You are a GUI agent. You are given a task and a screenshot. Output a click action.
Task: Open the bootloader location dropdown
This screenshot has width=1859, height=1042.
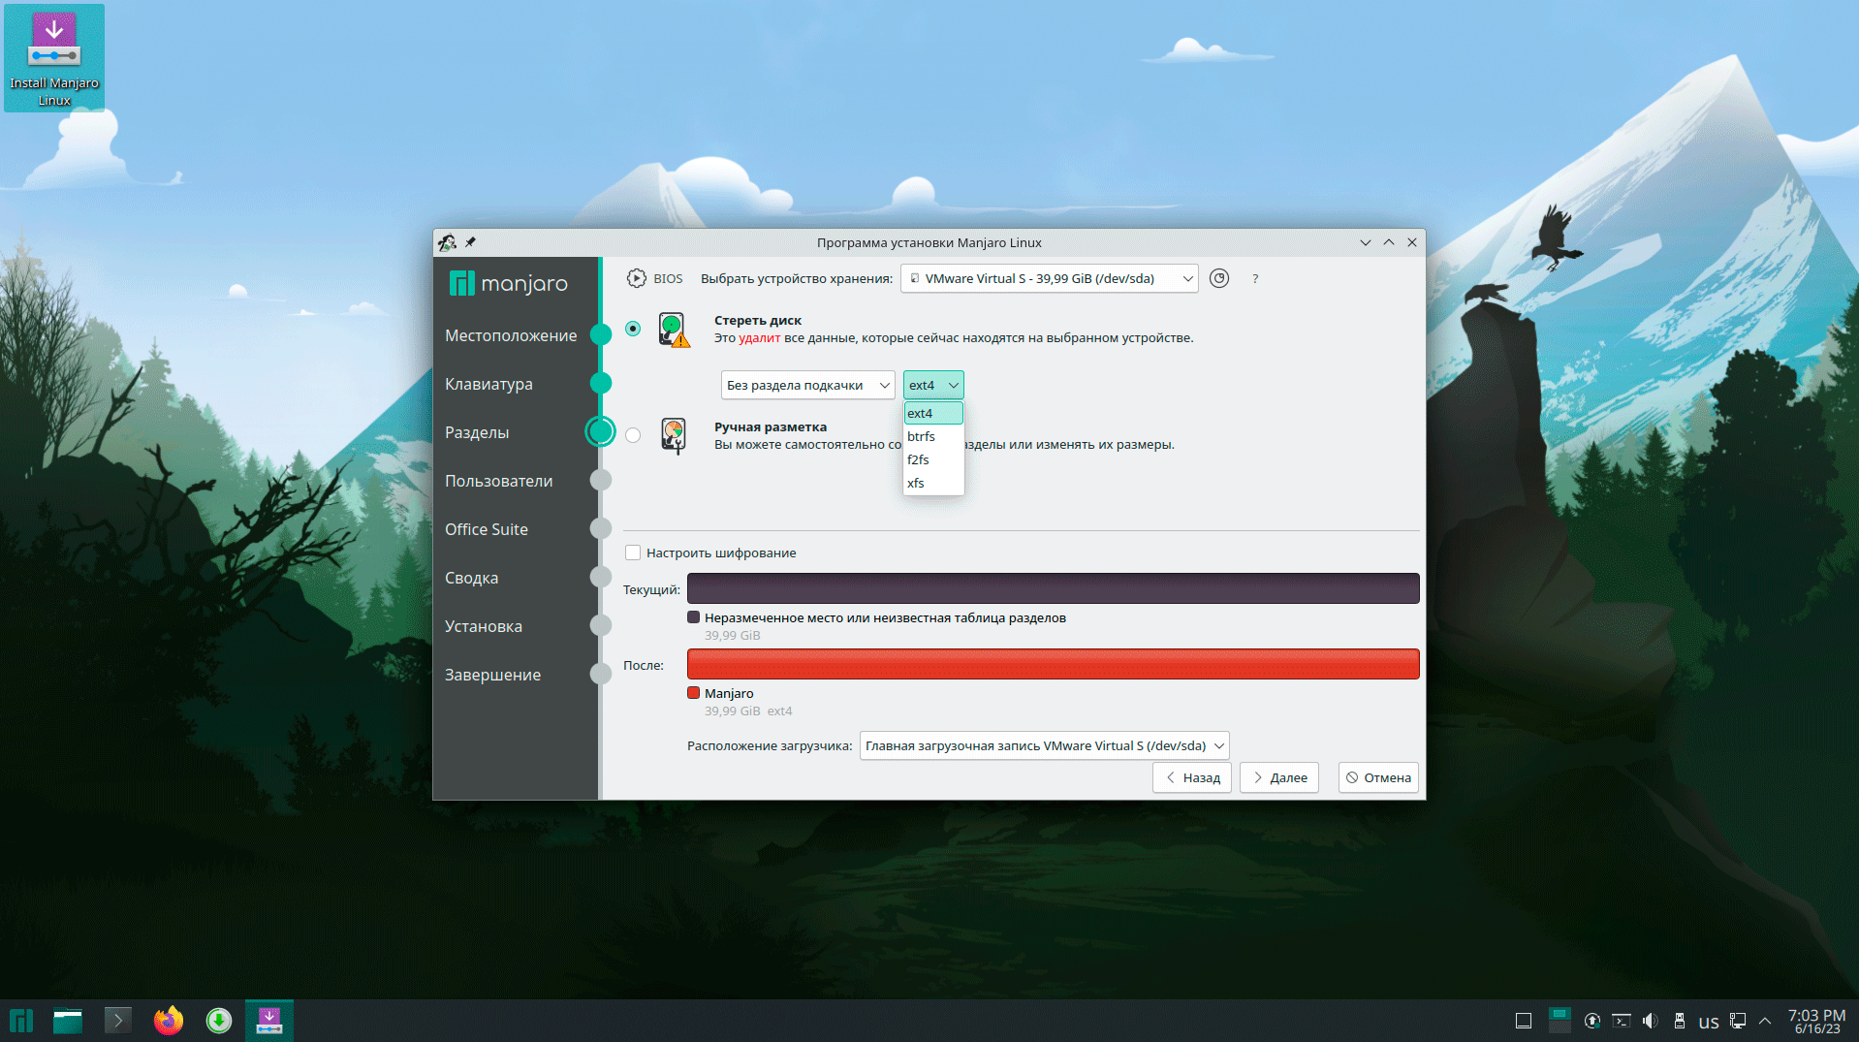1044,745
